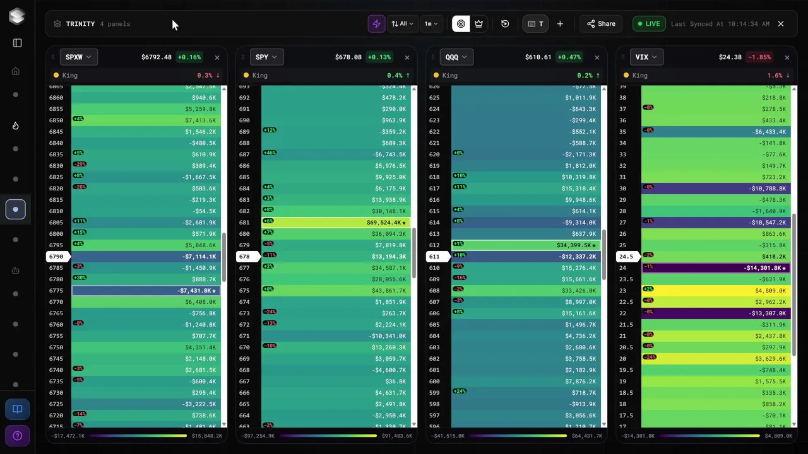This screenshot has height=454, width=808.
Task: Grab the SPXW panel drag handle
Action: (x=54, y=57)
